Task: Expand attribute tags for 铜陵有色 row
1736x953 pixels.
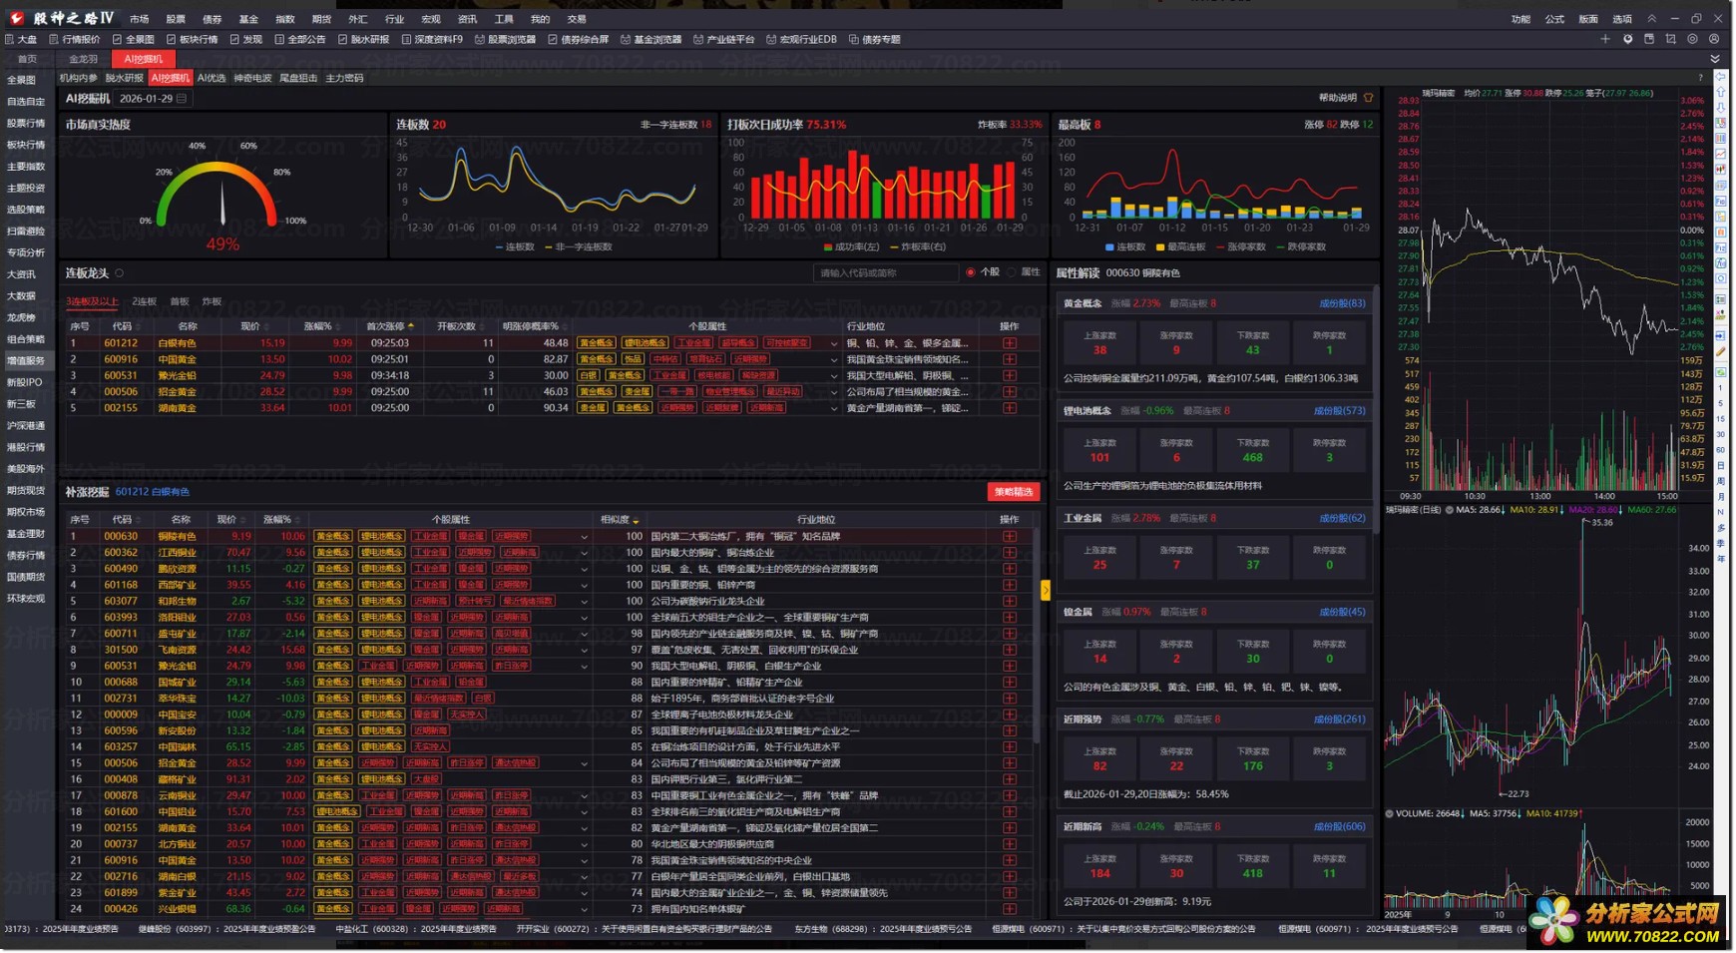Action: pyautogui.click(x=585, y=537)
